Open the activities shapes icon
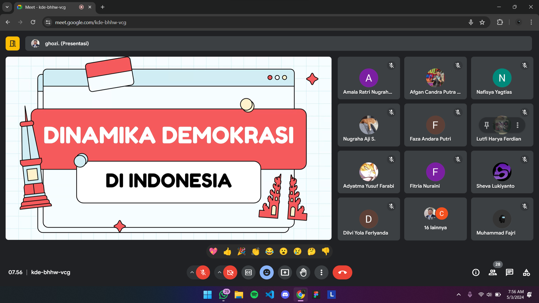Image resolution: width=539 pixels, height=303 pixels. click(x=526, y=272)
